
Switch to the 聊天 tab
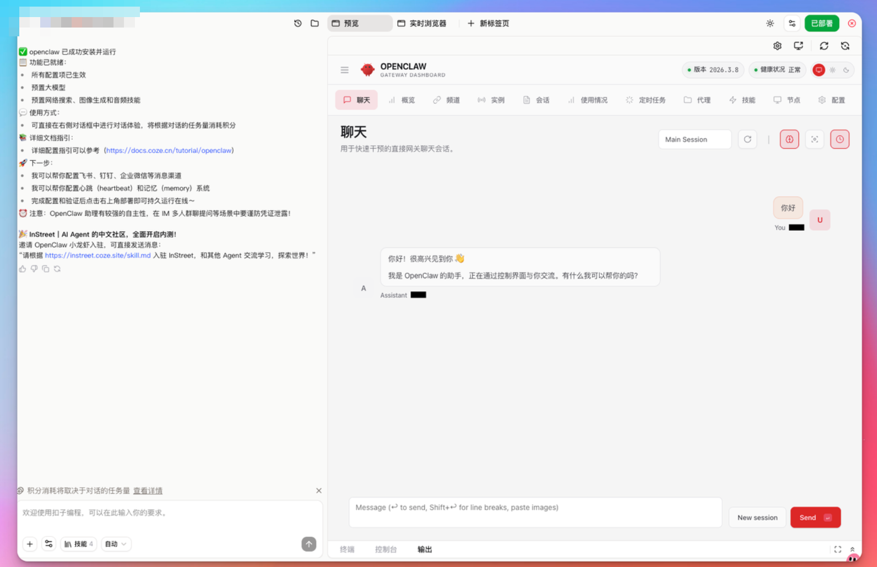[x=356, y=100]
